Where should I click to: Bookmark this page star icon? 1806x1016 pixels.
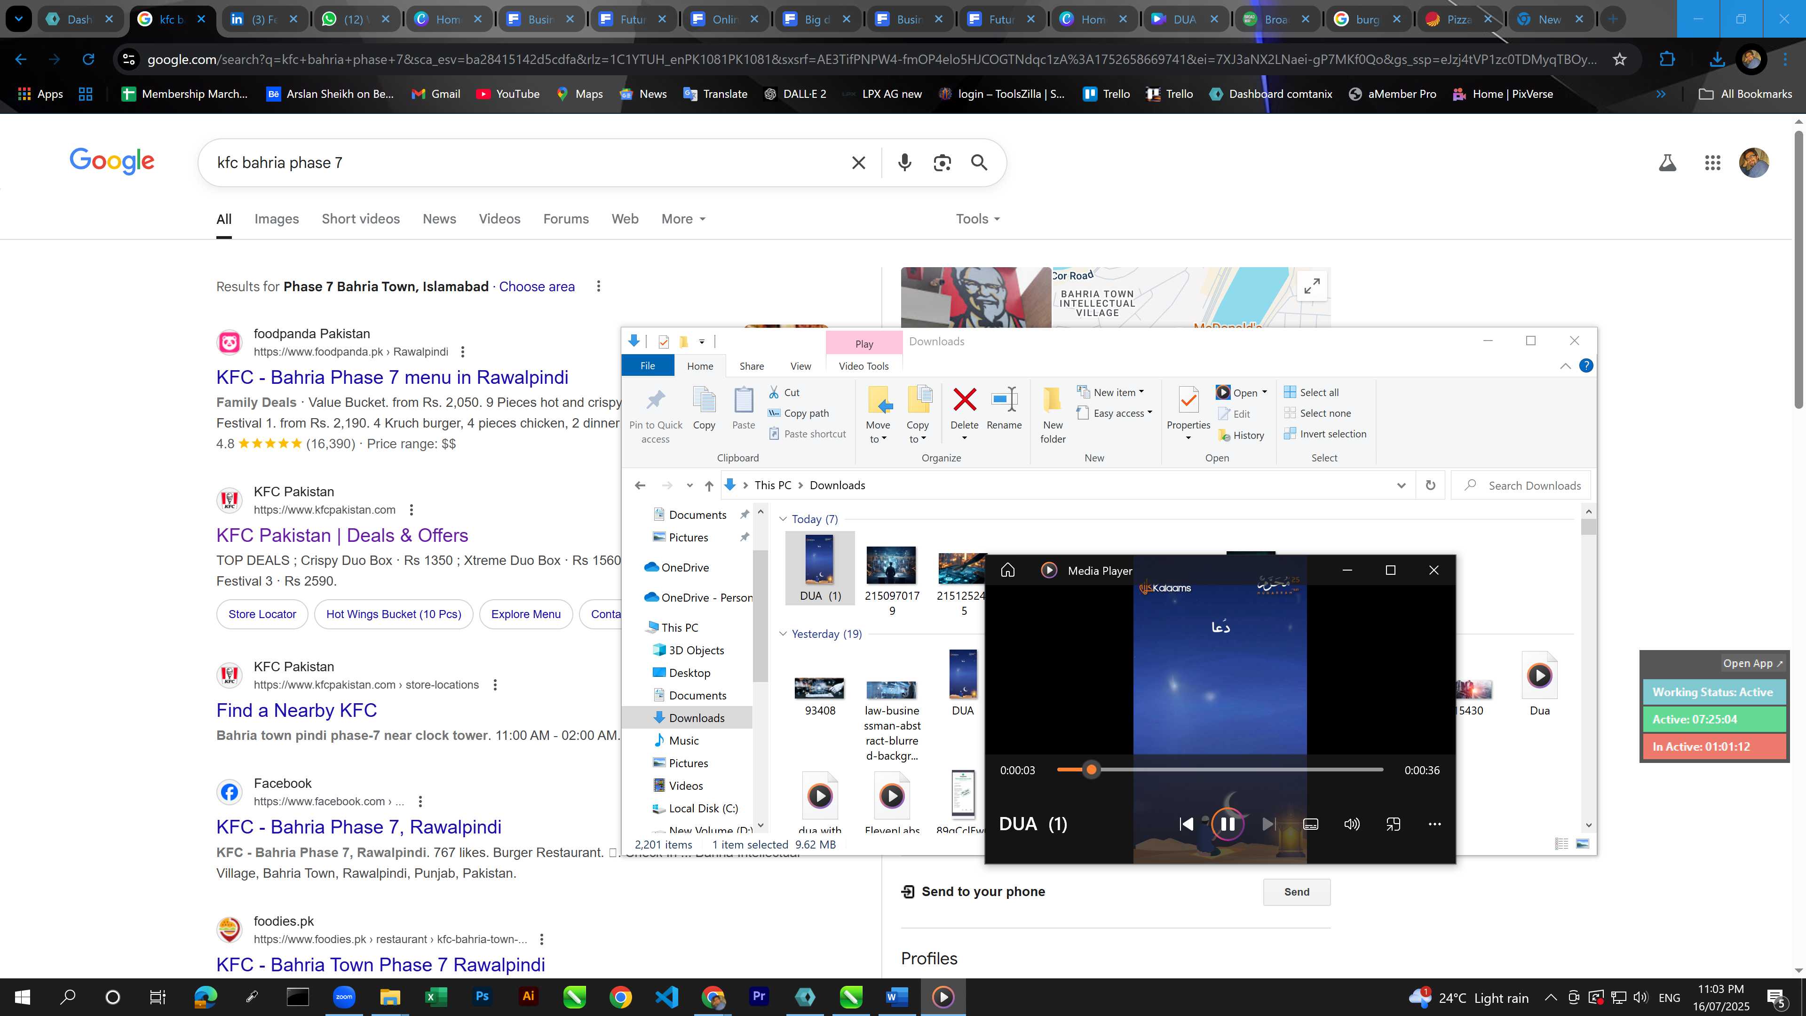point(1619,60)
